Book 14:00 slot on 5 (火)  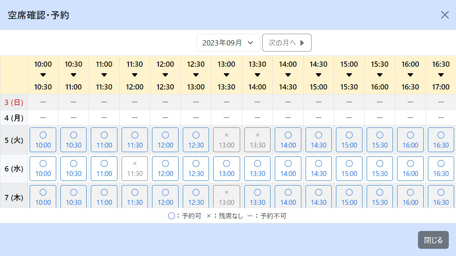point(288,140)
